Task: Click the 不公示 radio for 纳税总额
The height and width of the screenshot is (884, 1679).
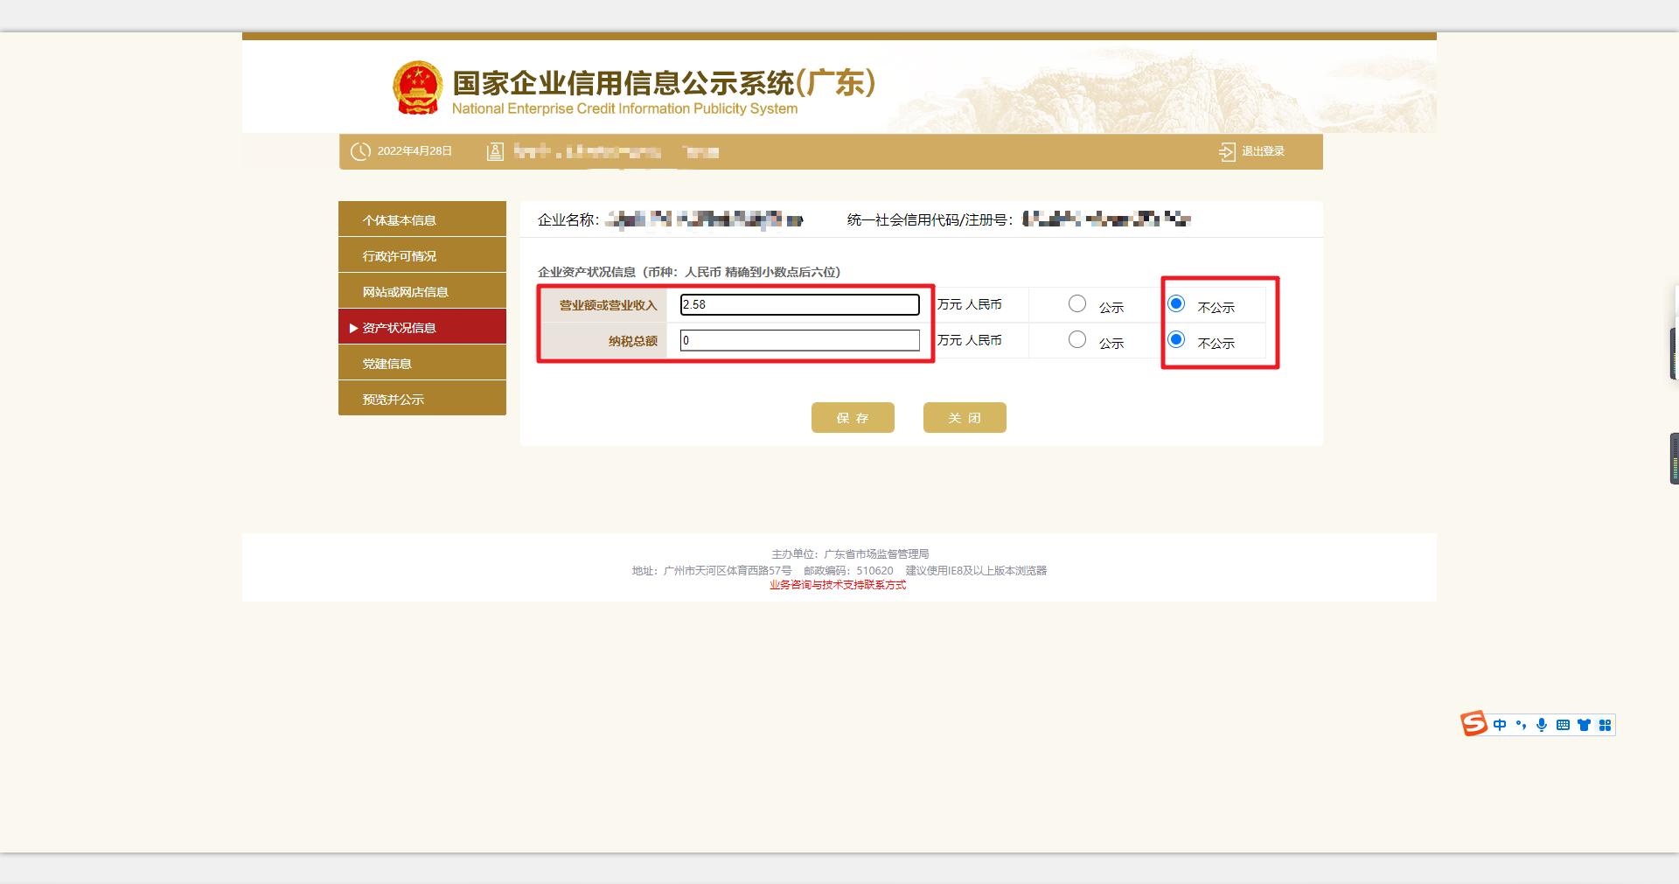Action: point(1176,340)
